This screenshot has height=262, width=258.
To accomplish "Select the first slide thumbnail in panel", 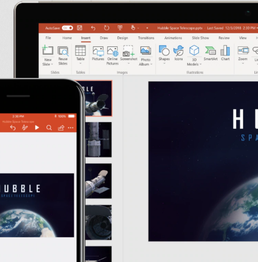I will coord(98,98).
